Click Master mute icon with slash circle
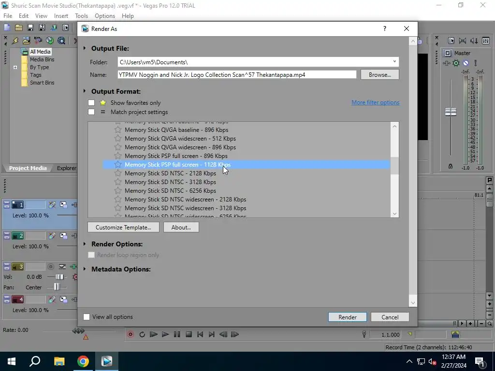 466,63
